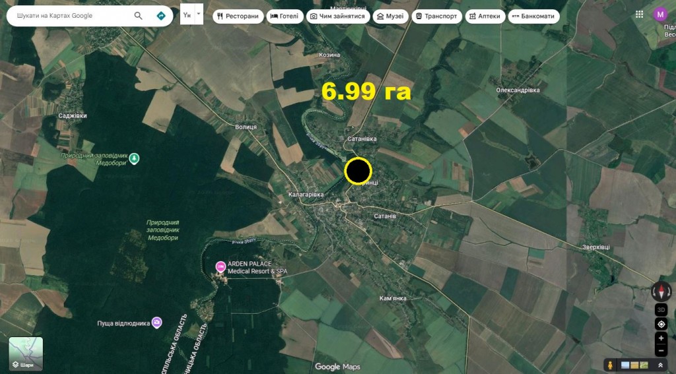The height and width of the screenshot is (374, 676).
Task: Select the Street View pegman
Action: click(611, 365)
